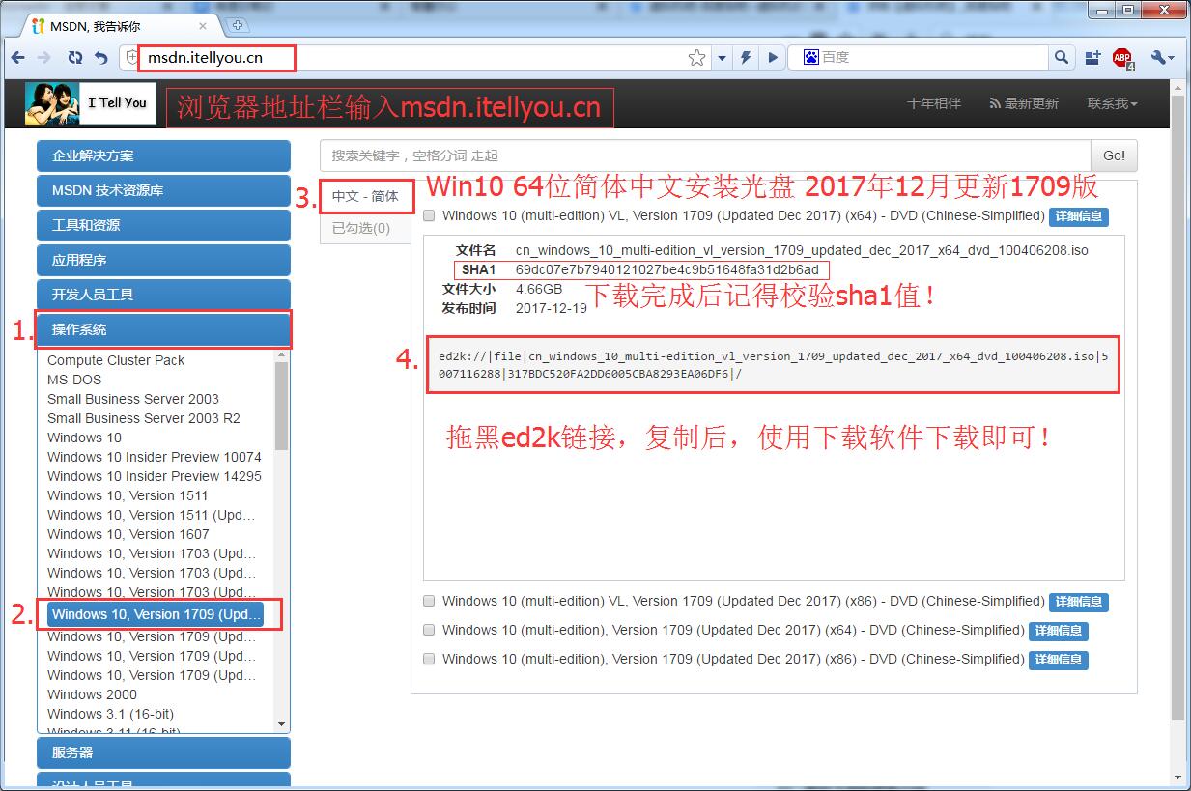Image resolution: width=1191 pixels, height=791 pixels.
Task: Click the browser page vertical scrollbar
Action: coord(1177,406)
